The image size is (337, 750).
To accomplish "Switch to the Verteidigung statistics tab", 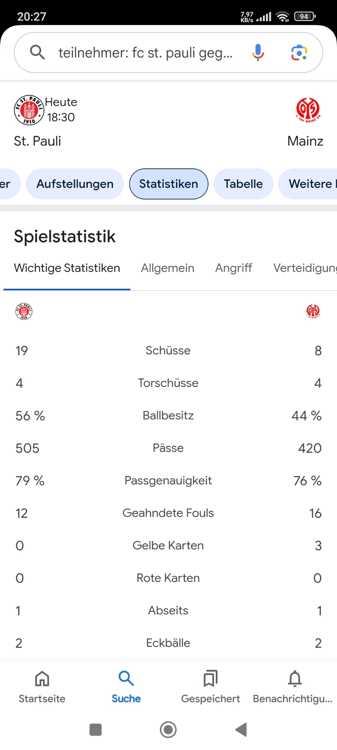I will pos(304,268).
